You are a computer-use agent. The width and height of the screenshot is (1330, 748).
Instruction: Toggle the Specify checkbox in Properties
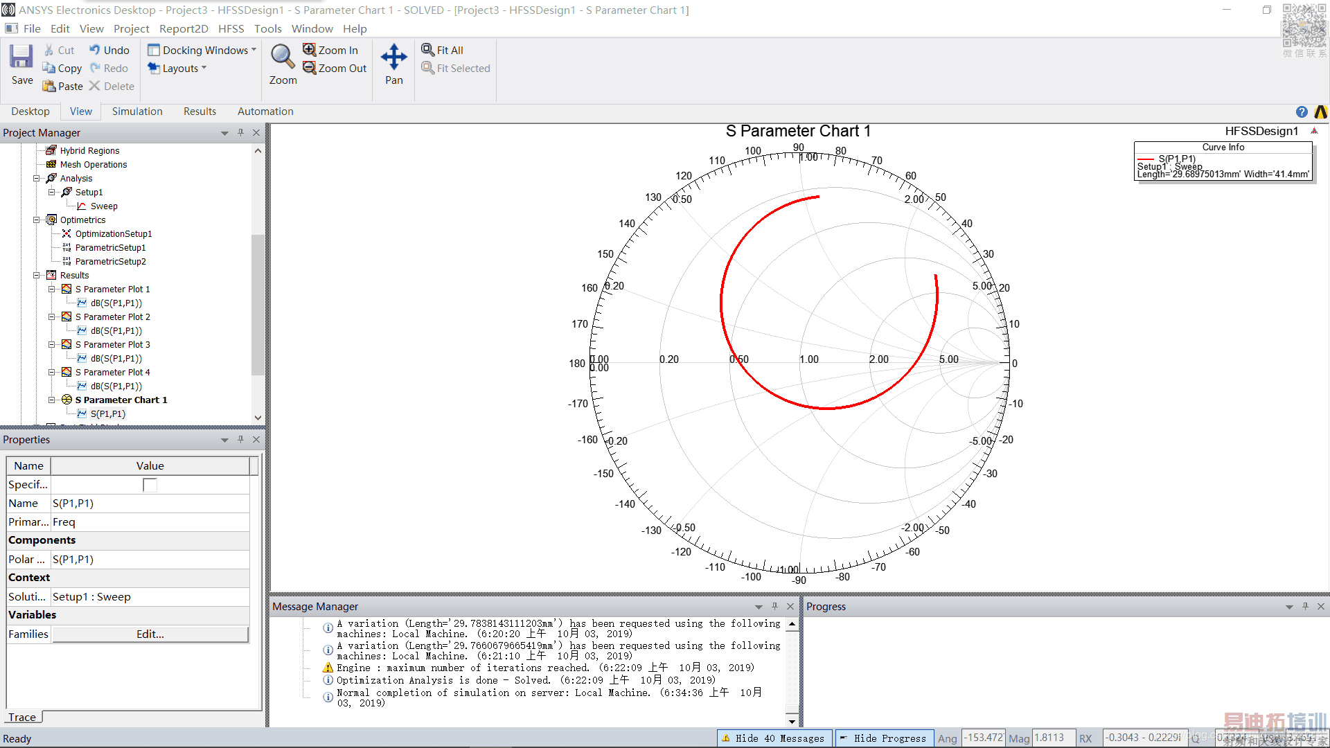(x=150, y=485)
